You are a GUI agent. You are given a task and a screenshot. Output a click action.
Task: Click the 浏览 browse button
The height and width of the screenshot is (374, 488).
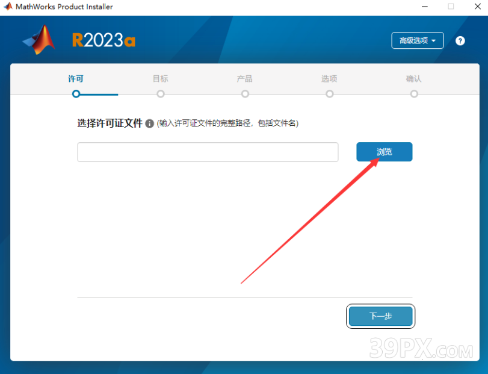click(x=385, y=152)
